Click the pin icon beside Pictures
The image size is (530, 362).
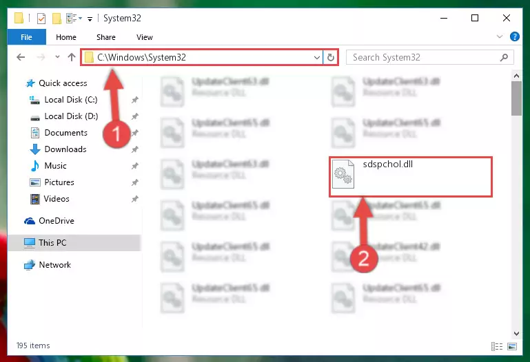[135, 182]
